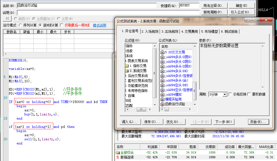Click the icon beside jsh094模拟 formula
Image resolution: width=277 pixels, height=161 pixels.
[x=163, y=95]
